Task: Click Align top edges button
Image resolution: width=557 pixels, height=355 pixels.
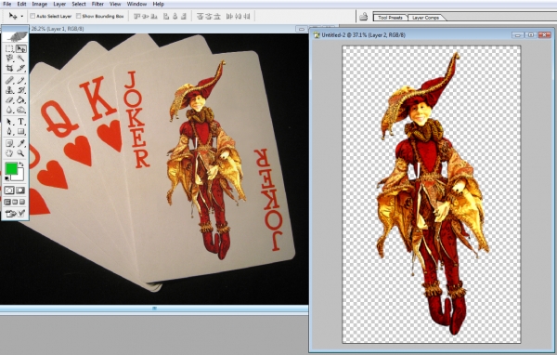Action: 136,17
